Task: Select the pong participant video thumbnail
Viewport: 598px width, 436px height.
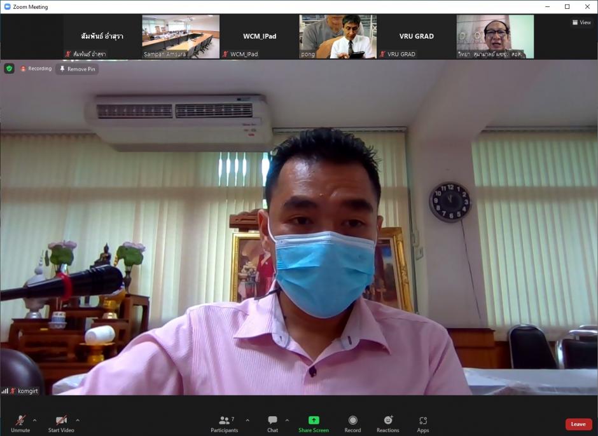Action: point(338,37)
